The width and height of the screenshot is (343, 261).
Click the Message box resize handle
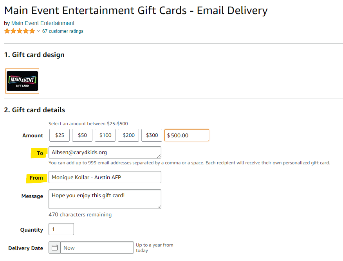click(159, 206)
